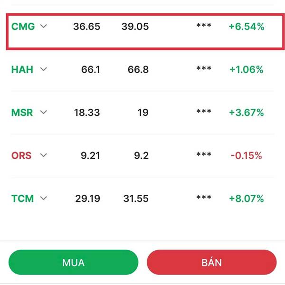The width and height of the screenshot is (285, 285).
Task: Tap the green MUA buy button
Action: tap(74, 262)
